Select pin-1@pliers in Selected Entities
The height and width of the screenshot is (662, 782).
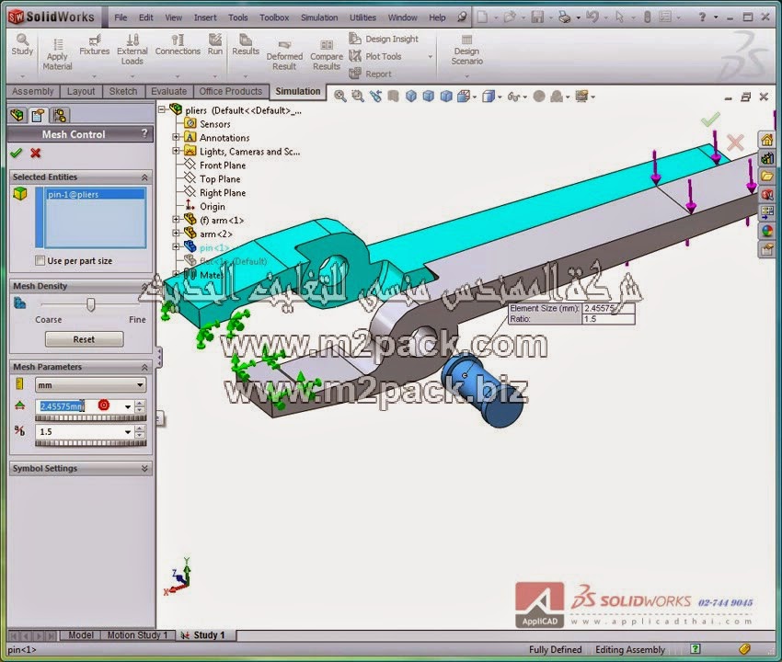[x=96, y=194]
